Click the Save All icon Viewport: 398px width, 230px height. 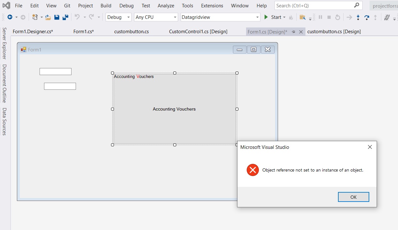pos(65,17)
